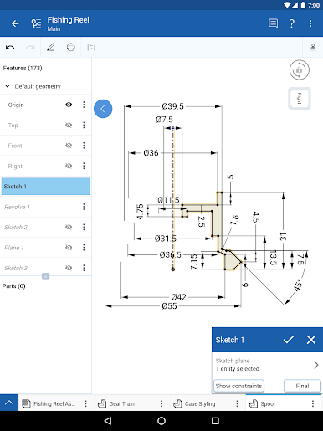Viewport: 323px width, 431px height.
Task: Select the Origin feature row
Action: [x=45, y=105]
